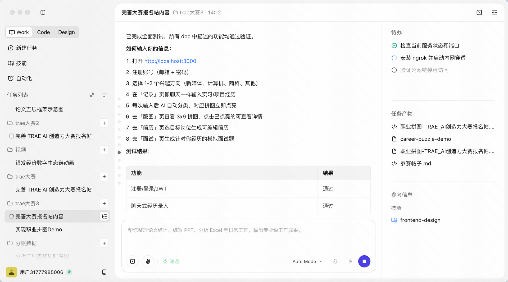Click the outline icon on 完善大赛报名帖内容 row
508x282 pixels.
tap(104, 216)
